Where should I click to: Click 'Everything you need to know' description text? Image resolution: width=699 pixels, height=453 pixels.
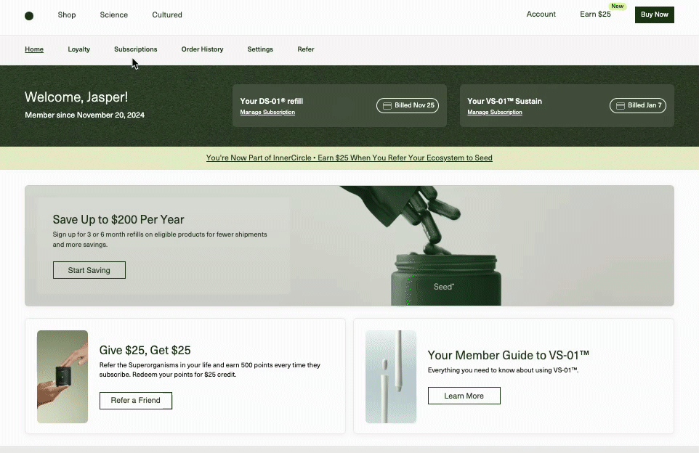coord(504,370)
